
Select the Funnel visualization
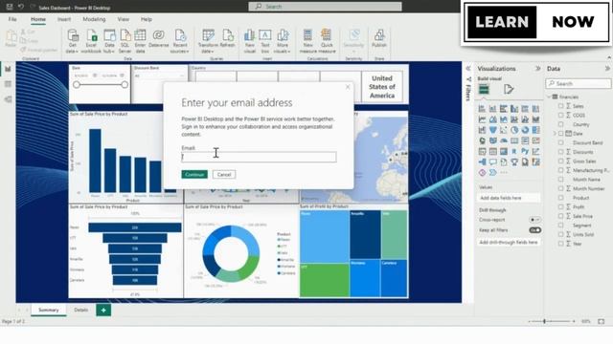493,130
